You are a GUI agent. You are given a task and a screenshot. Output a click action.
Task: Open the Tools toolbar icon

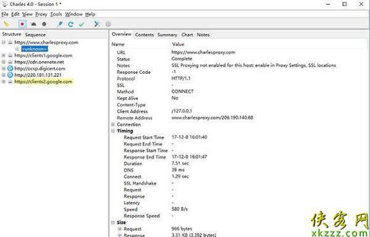click(x=97, y=24)
